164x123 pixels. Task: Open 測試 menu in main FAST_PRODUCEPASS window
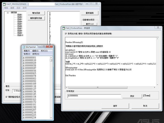pos(18,8)
